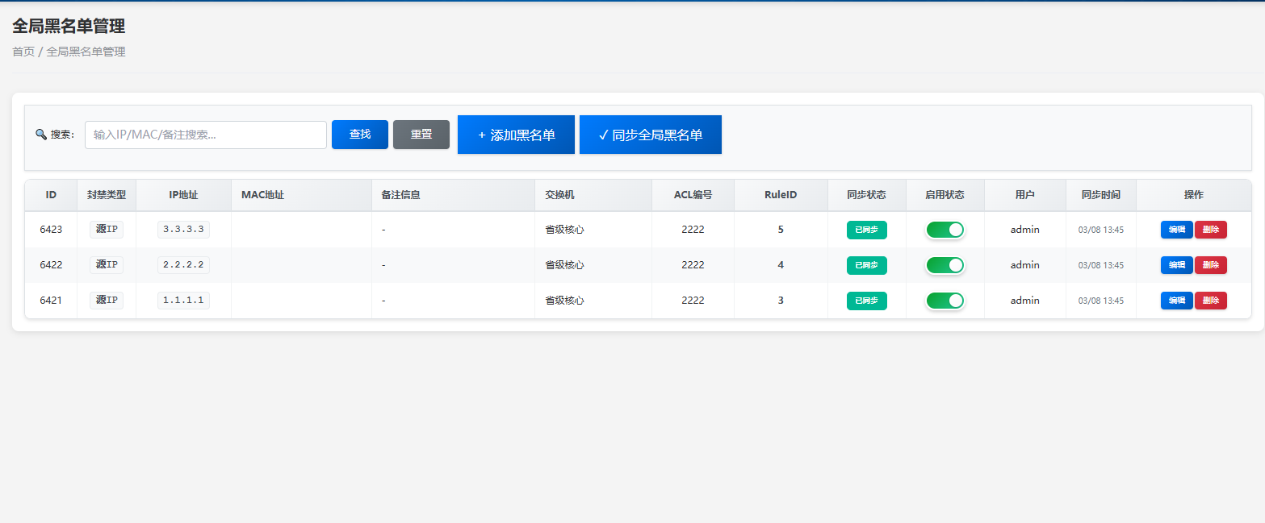Click the 已同步 status badge for ID 6423
Viewport: 1265px width, 523px height.
[x=867, y=230]
